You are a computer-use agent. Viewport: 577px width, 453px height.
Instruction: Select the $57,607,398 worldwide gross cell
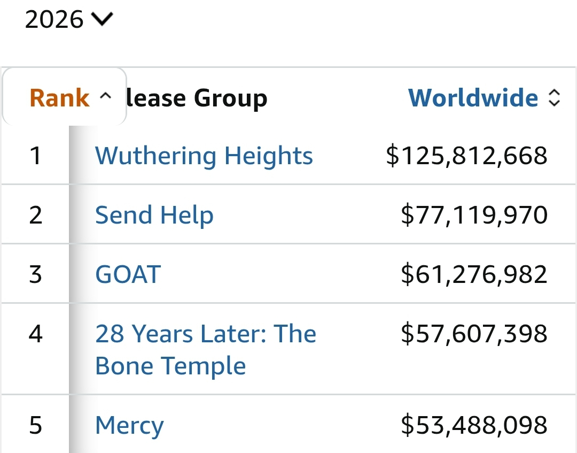[474, 334]
